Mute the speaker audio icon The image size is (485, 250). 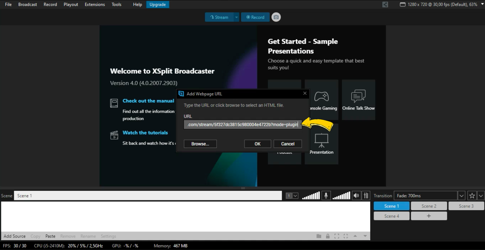[x=356, y=196]
